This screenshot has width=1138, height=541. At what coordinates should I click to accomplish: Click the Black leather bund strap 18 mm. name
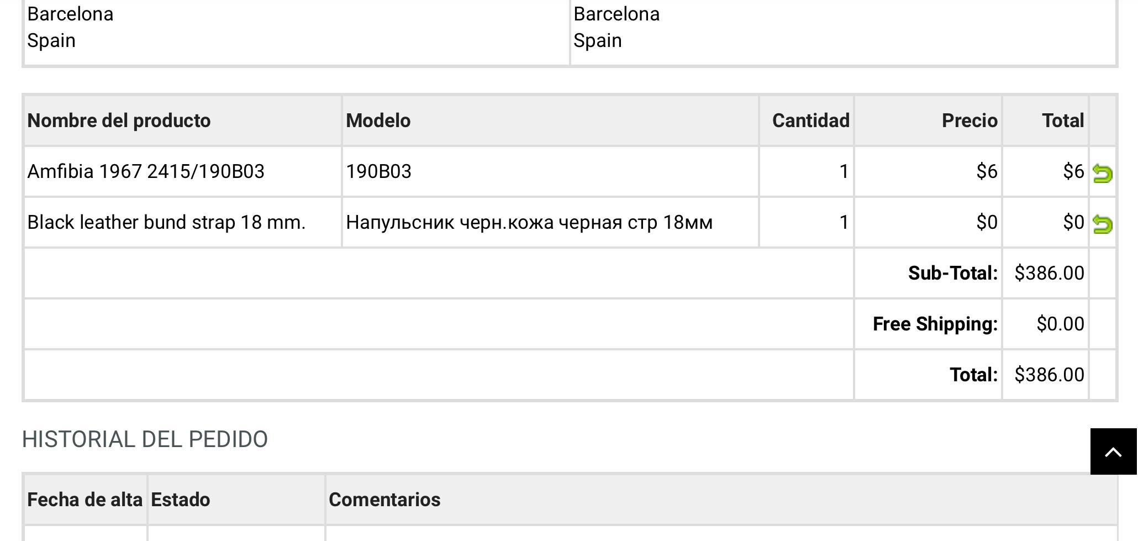point(166,223)
